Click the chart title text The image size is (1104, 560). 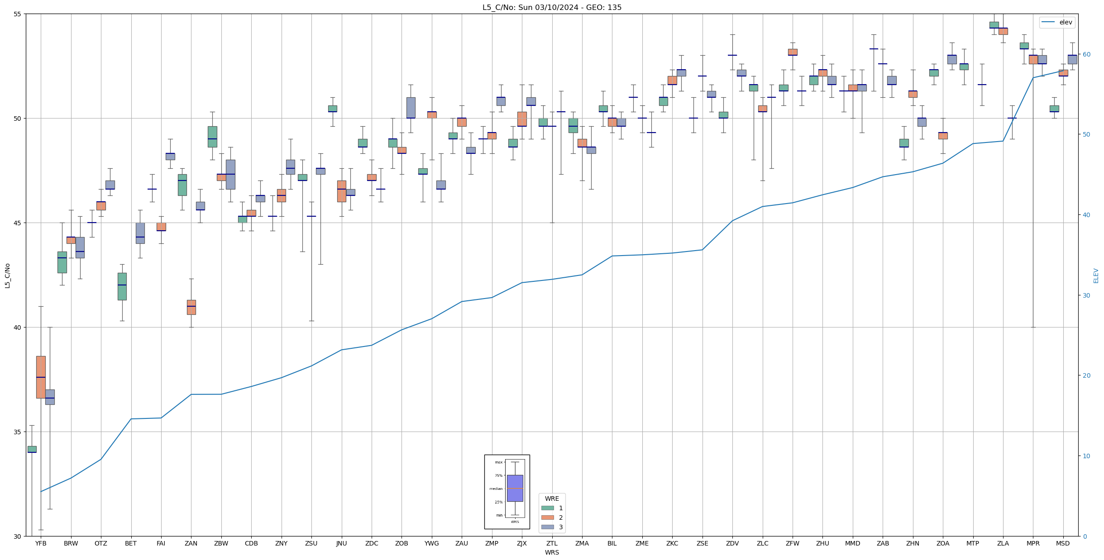point(552,7)
